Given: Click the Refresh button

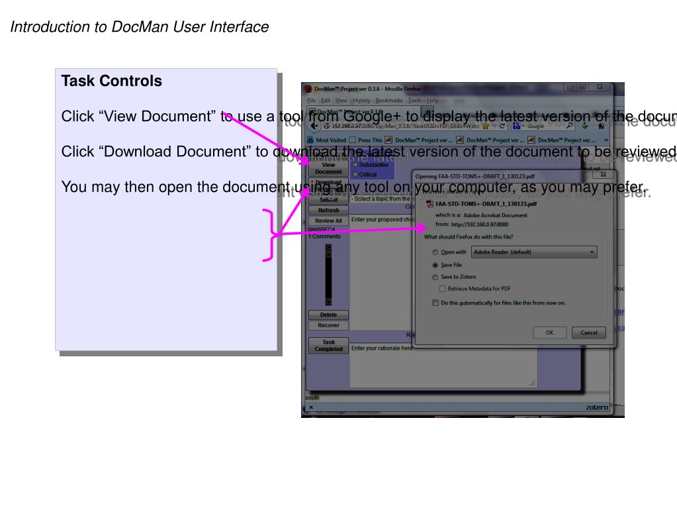Looking at the screenshot, I should [x=328, y=211].
